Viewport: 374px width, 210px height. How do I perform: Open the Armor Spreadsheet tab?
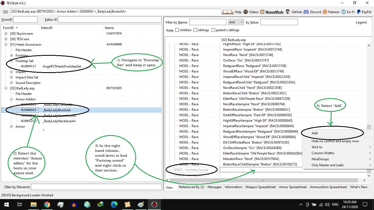(293, 187)
